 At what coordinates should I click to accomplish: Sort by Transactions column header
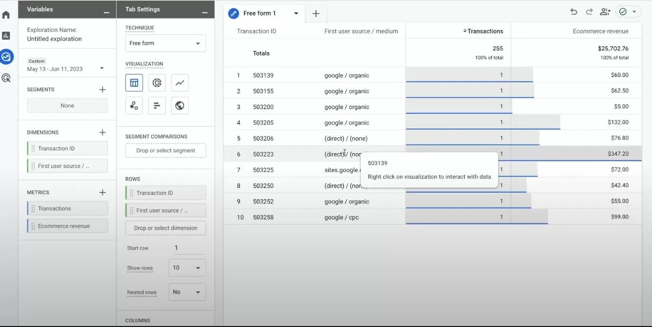(483, 31)
